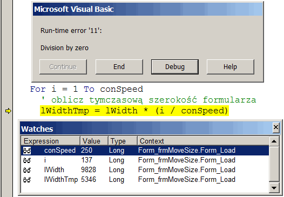Click the Debug button in error dialog

click(x=175, y=67)
